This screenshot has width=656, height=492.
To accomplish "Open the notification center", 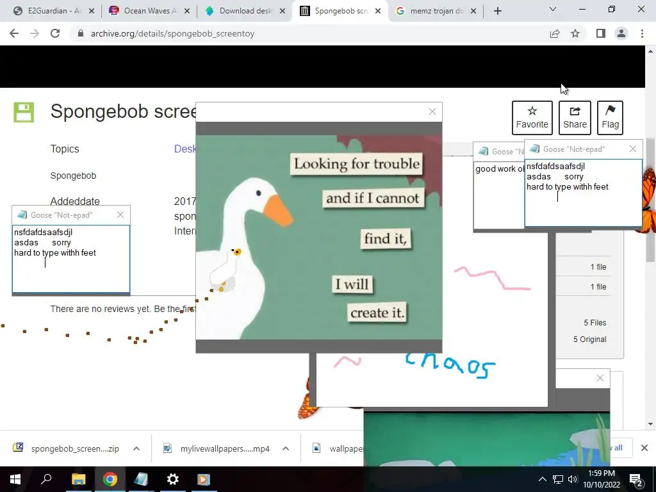I will [x=636, y=479].
